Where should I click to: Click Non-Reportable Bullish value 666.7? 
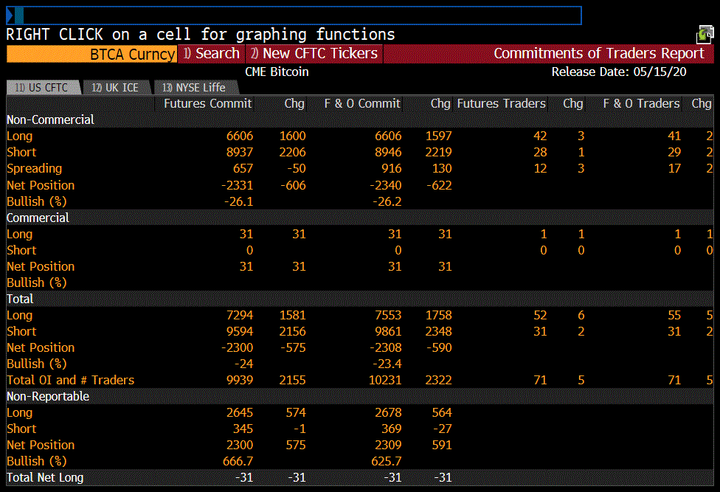(x=238, y=461)
